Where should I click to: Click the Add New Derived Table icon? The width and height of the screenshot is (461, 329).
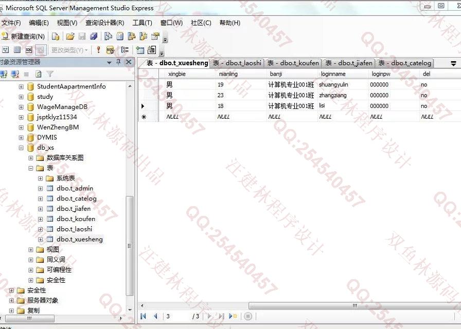(x=152, y=50)
